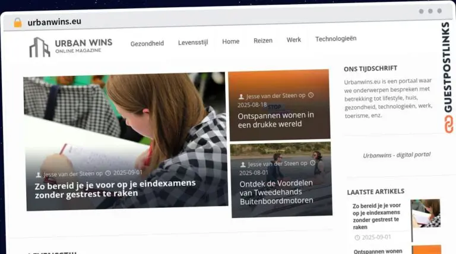Click the Guestpostlinks chain icon

coord(446,123)
